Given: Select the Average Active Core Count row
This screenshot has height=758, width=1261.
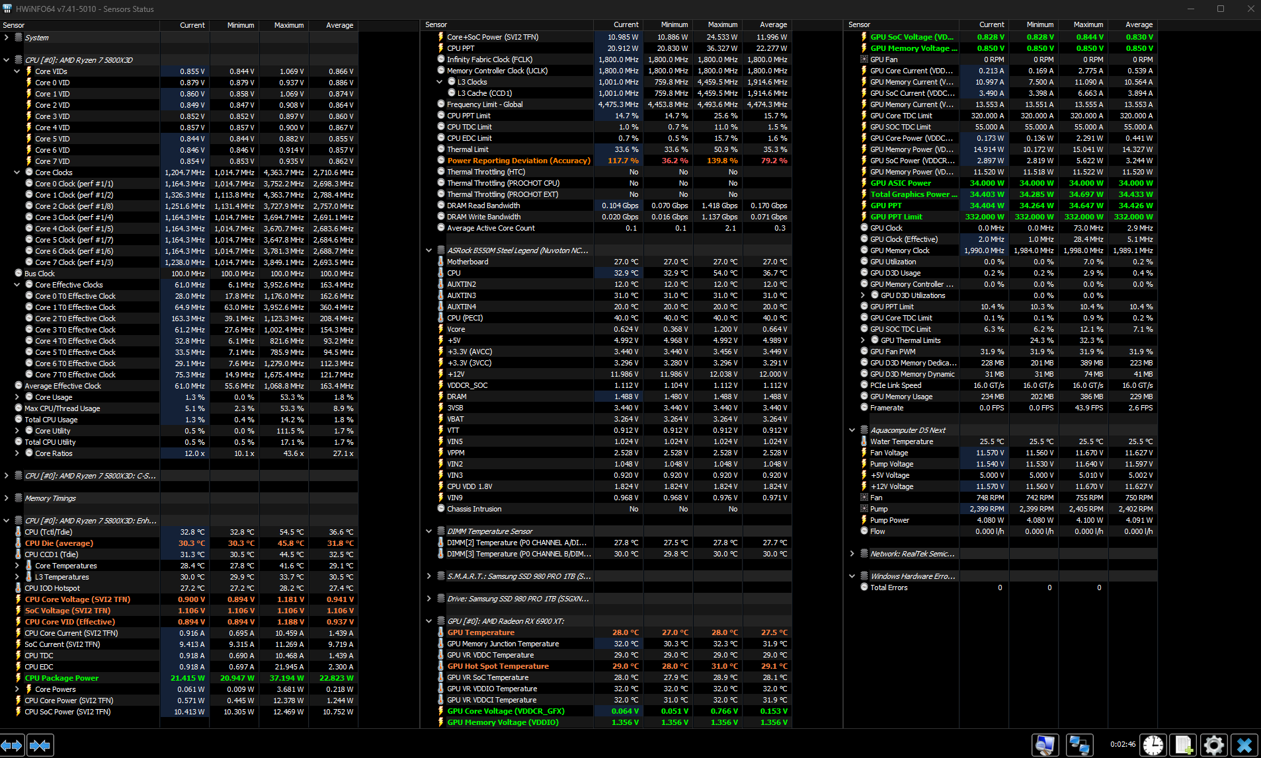Looking at the screenshot, I should (x=607, y=228).
